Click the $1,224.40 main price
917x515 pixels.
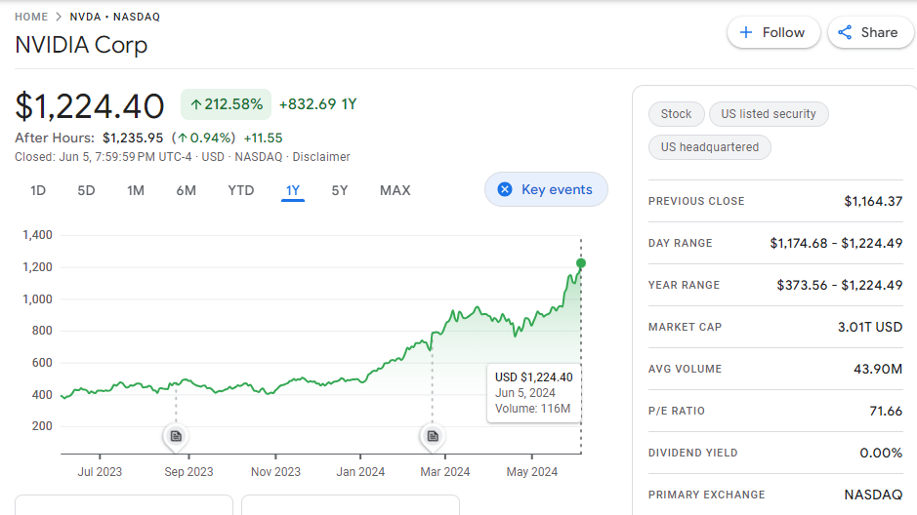click(90, 106)
